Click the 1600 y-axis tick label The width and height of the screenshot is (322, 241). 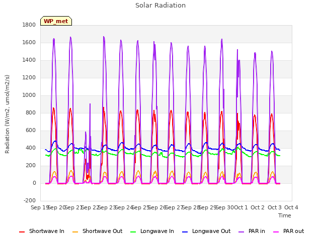(x=29, y=42)
